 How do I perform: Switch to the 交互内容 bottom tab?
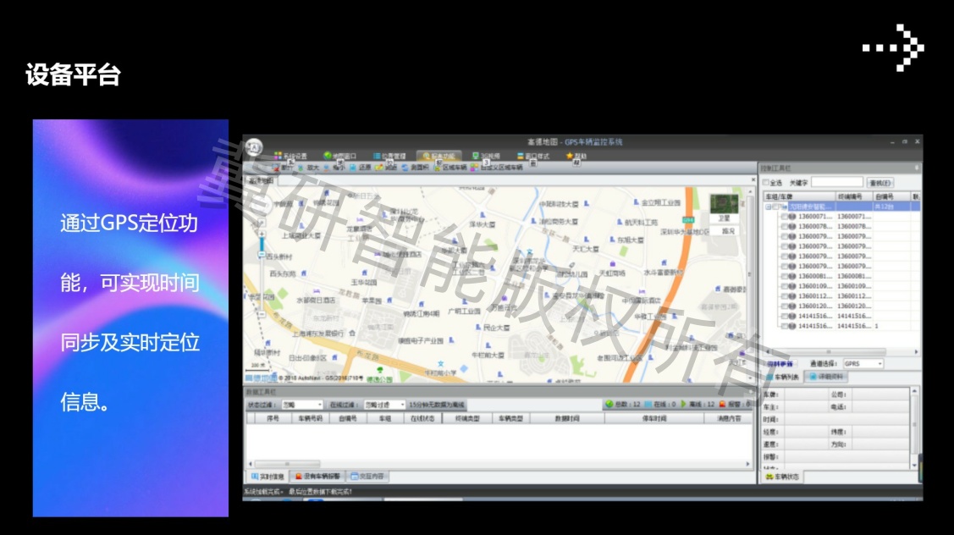[367, 477]
